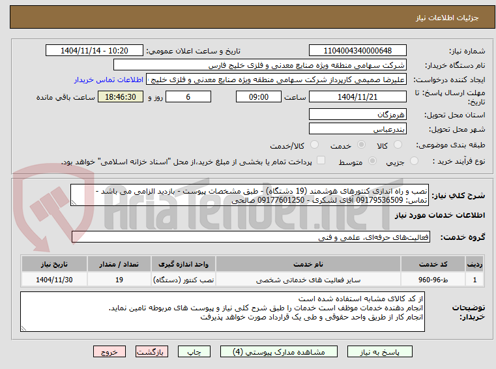Click the province field هرمزگان
The width and height of the screenshot is (496, 369).
(357, 114)
